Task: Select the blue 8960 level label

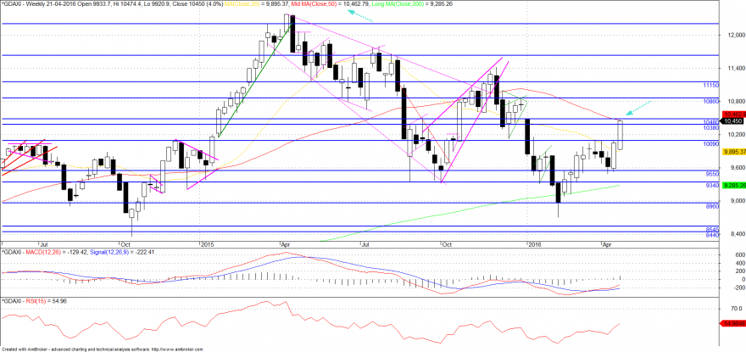Action: click(712, 206)
